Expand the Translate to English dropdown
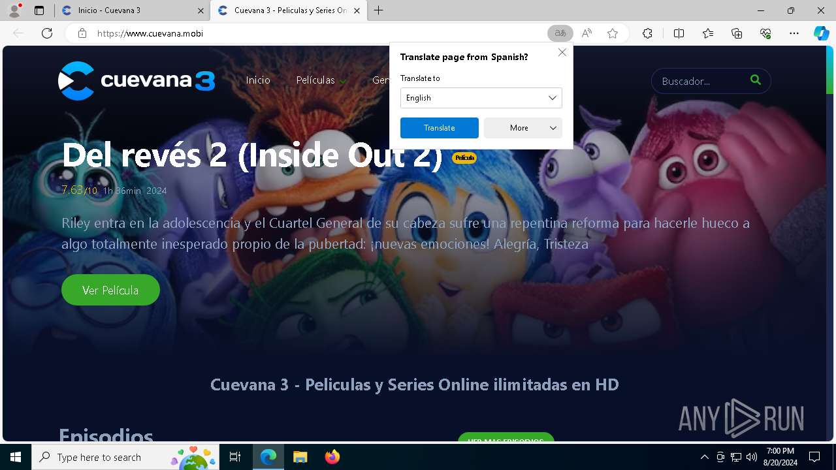The height and width of the screenshot is (470, 836). (481, 98)
